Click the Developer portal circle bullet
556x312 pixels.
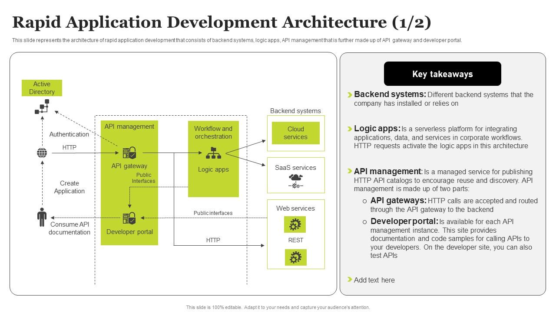[x=365, y=222]
